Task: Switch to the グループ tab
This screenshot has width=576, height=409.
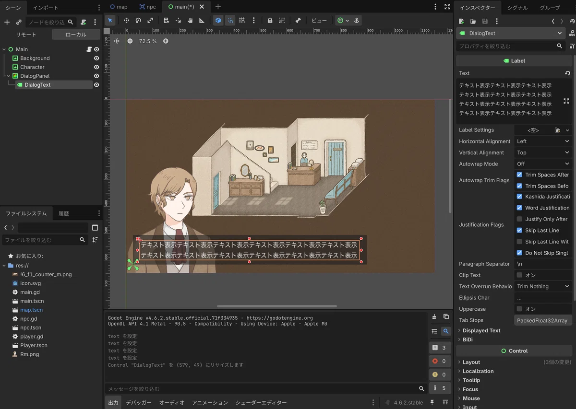Action: 550,8
